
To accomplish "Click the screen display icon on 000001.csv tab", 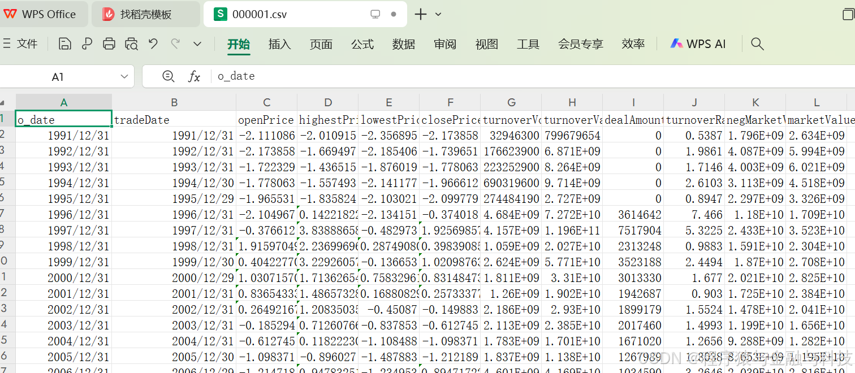I will (x=375, y=14).
